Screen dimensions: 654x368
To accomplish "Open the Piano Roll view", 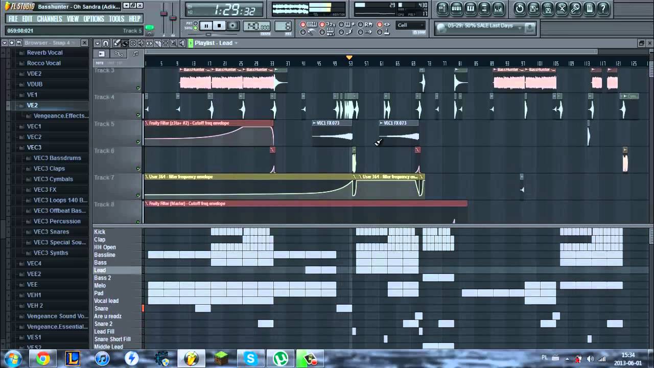I will (x=471, y=9).
